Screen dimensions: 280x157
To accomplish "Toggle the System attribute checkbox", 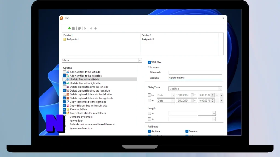I will [187, 131].
